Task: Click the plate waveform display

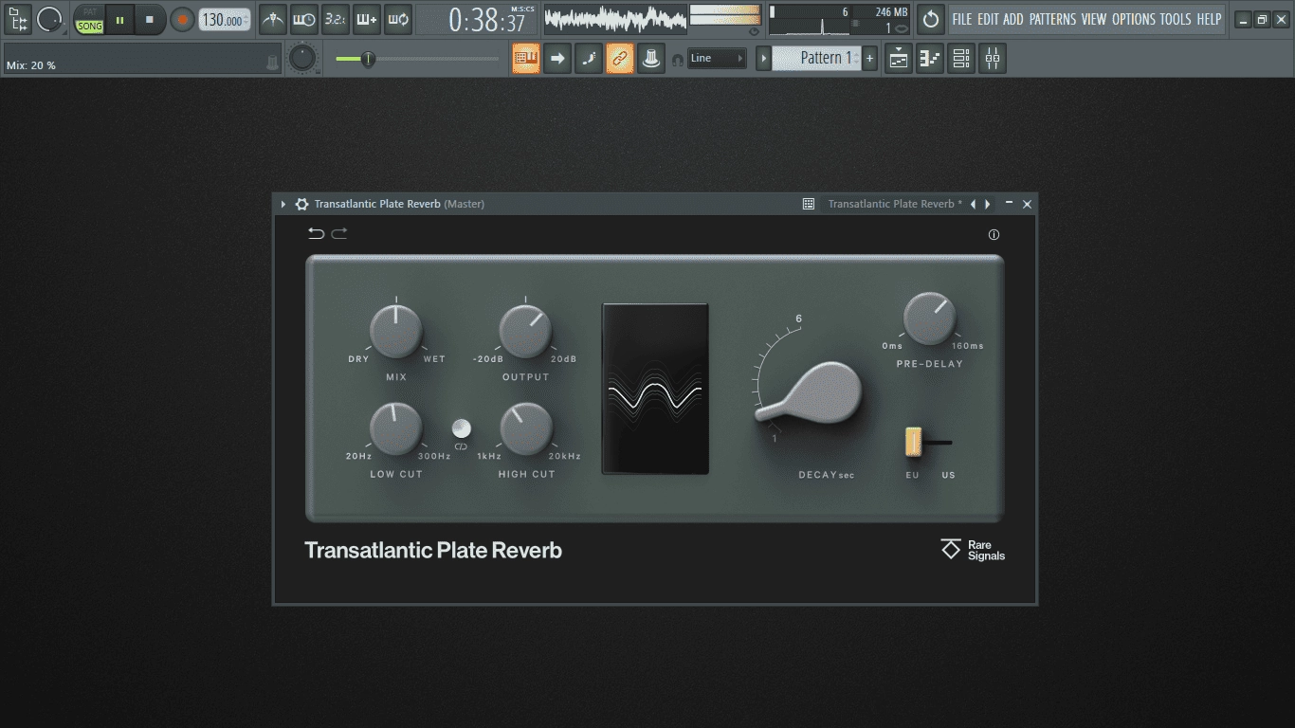Action: (x=655, y=390)
